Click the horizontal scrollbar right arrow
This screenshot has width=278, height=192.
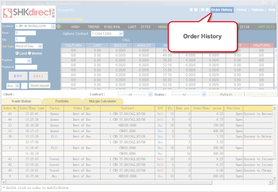271,182
